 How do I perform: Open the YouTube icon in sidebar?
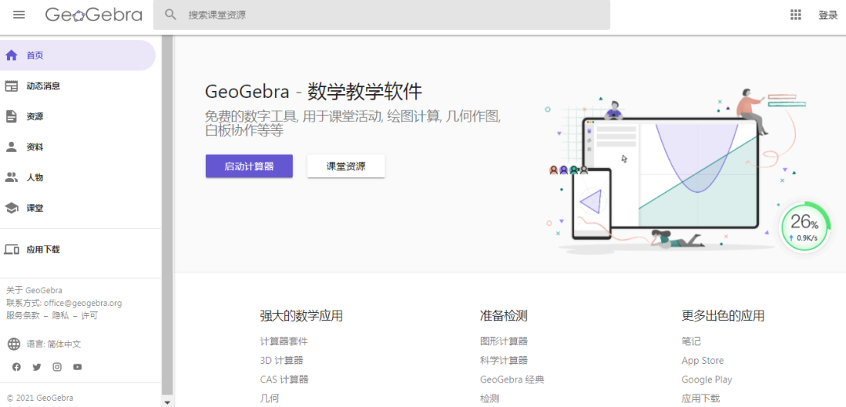click(78, 367)
